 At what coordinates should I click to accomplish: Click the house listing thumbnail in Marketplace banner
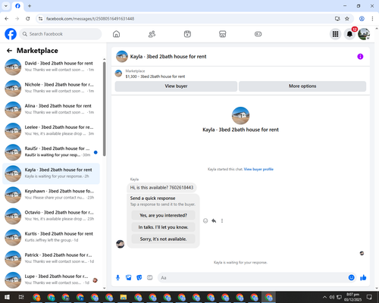pos(118,73)
